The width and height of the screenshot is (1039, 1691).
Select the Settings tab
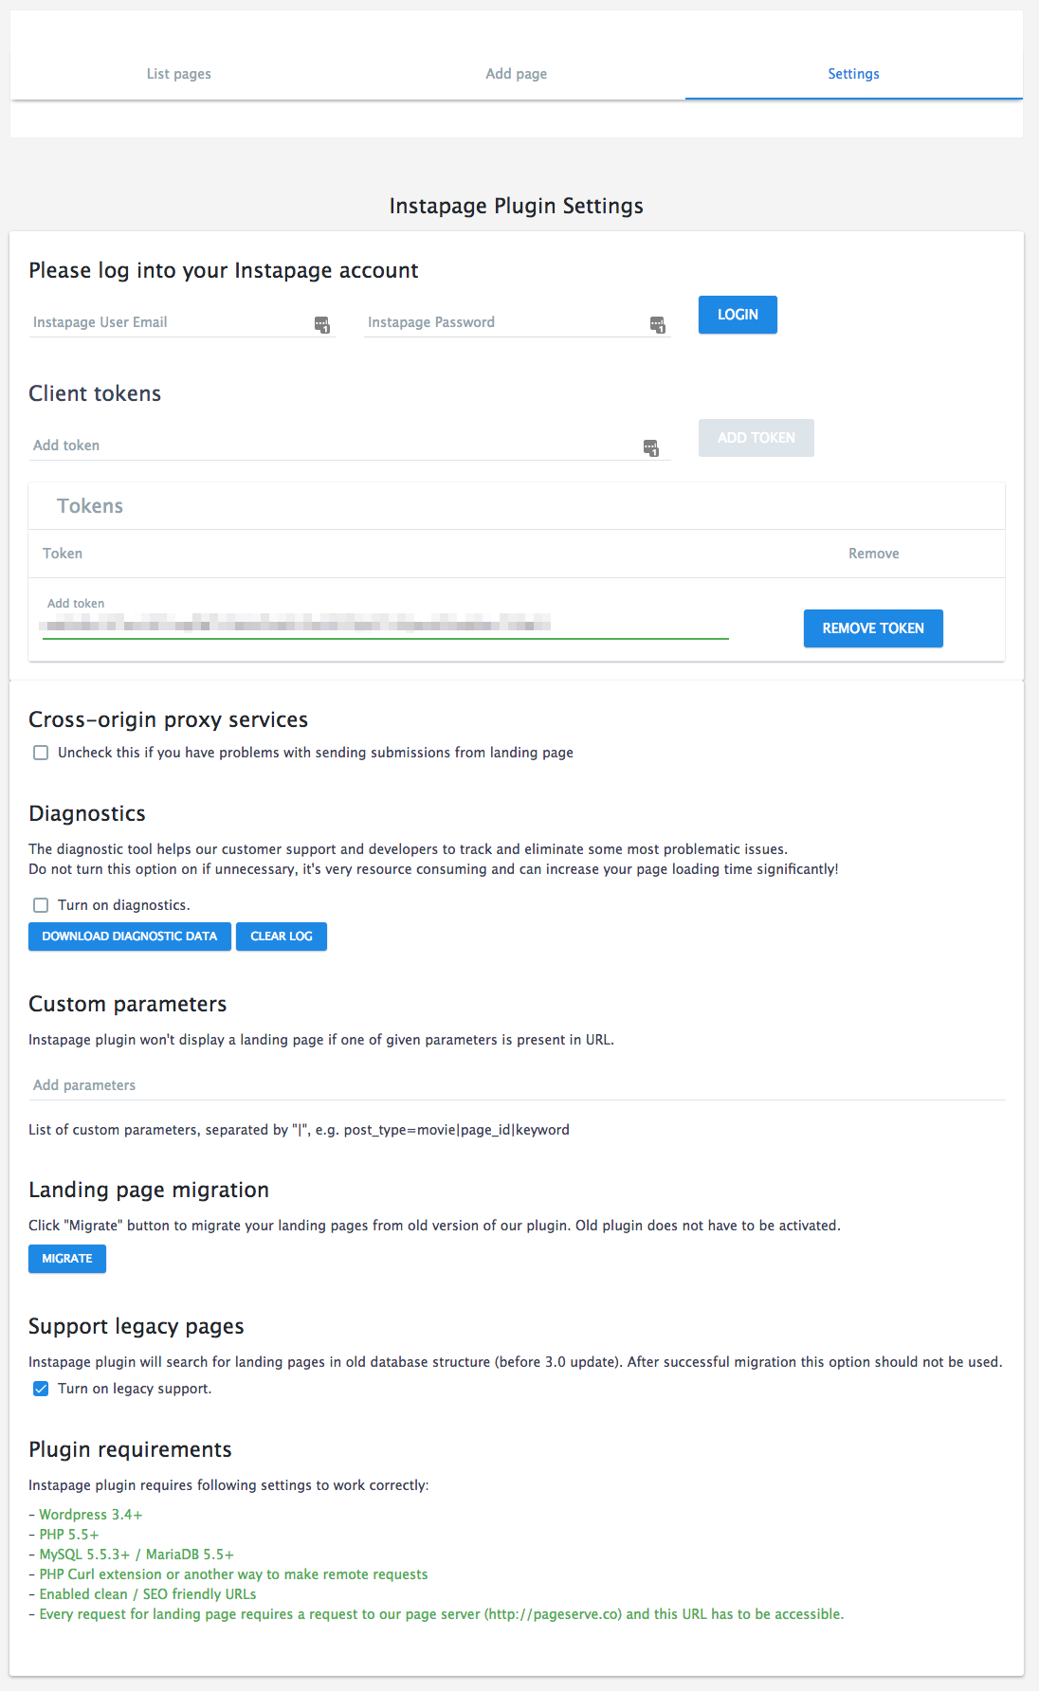pos(853,74)
